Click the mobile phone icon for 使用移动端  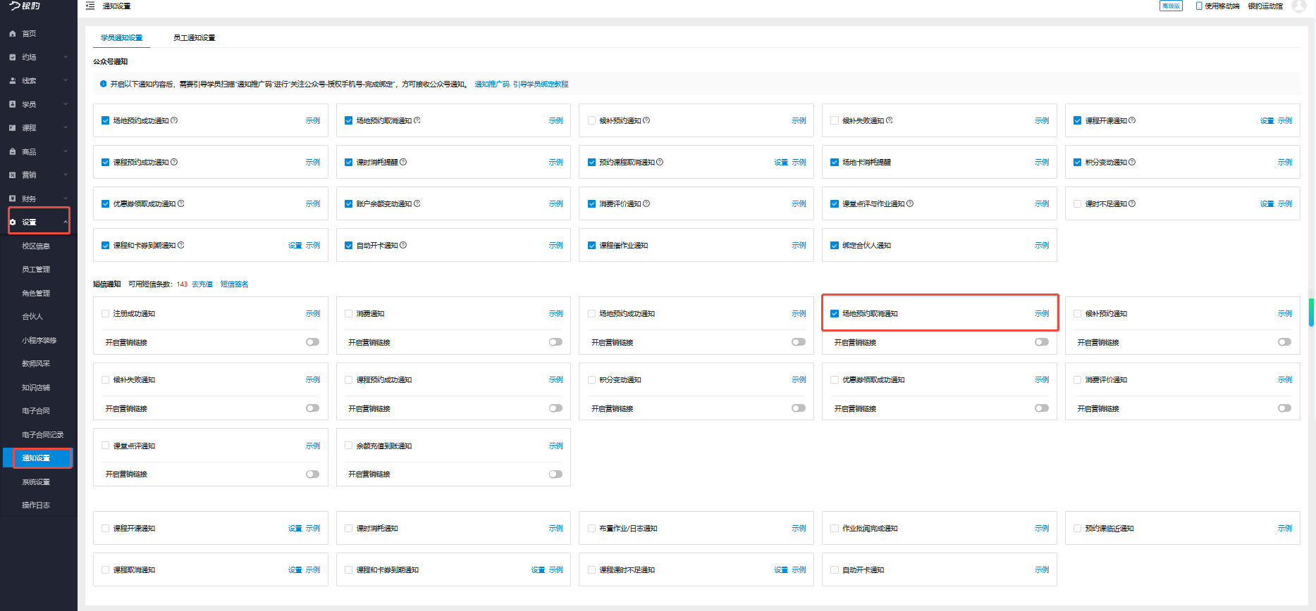coord(1199,6)
